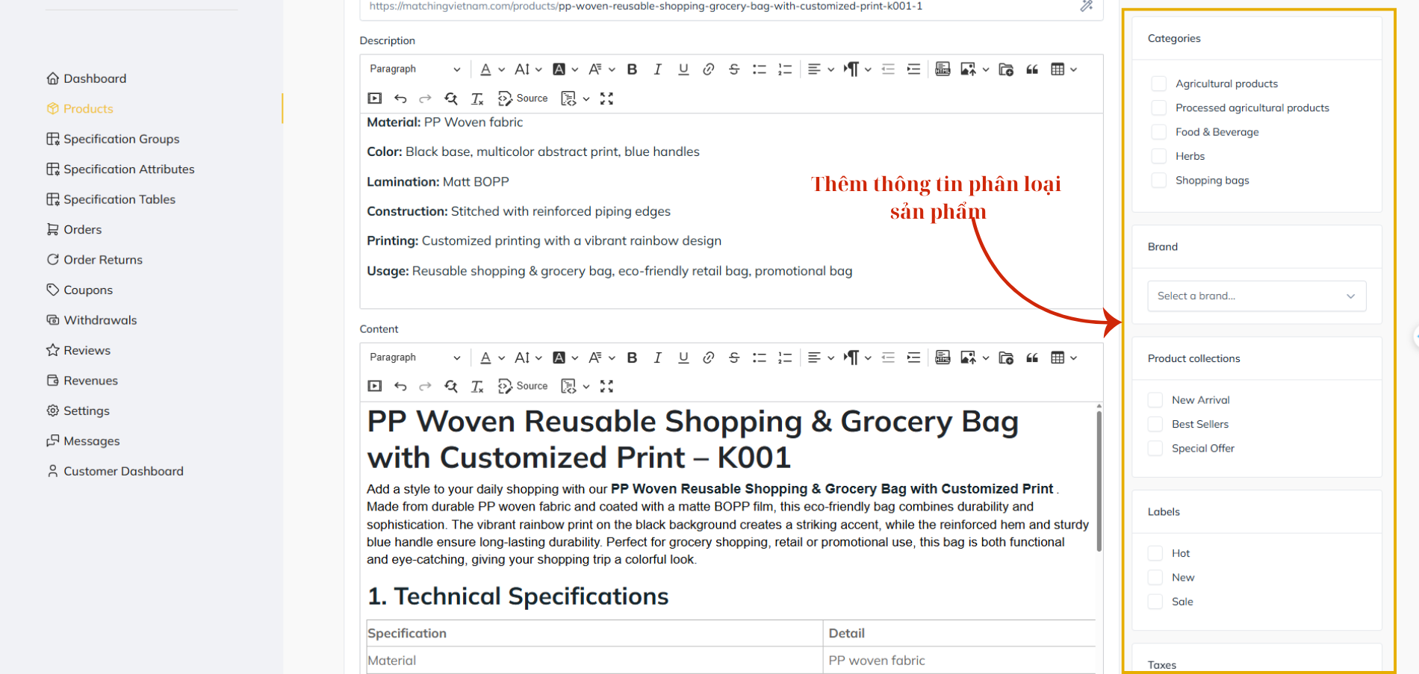Open insert table dropdown in Content toolbar
The image size is (1419, 674).
tap(1064, 358)
